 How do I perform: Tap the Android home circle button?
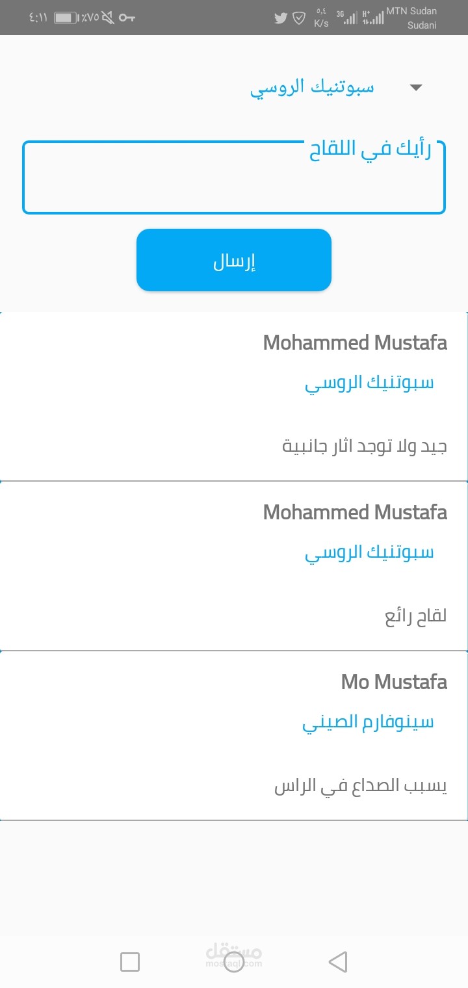(234, 961)
